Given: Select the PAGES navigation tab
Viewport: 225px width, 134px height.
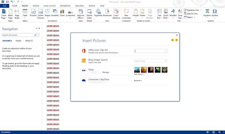Looking at the screenshot, I should pos(18,41).
